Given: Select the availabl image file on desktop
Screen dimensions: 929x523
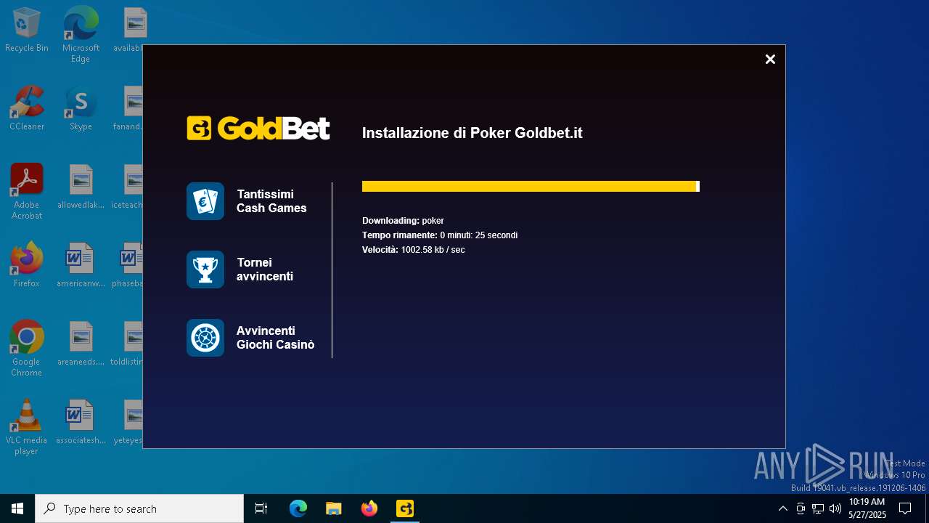Looking at the screenshot, I should (x=131, y=31).
